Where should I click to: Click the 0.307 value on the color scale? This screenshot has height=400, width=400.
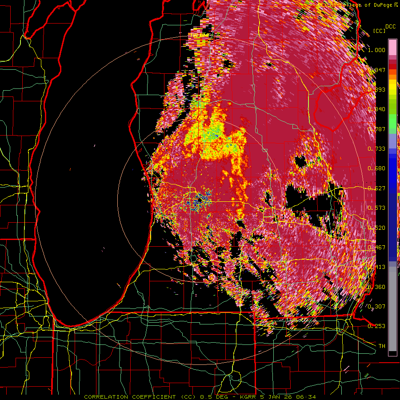click(376, 306)
